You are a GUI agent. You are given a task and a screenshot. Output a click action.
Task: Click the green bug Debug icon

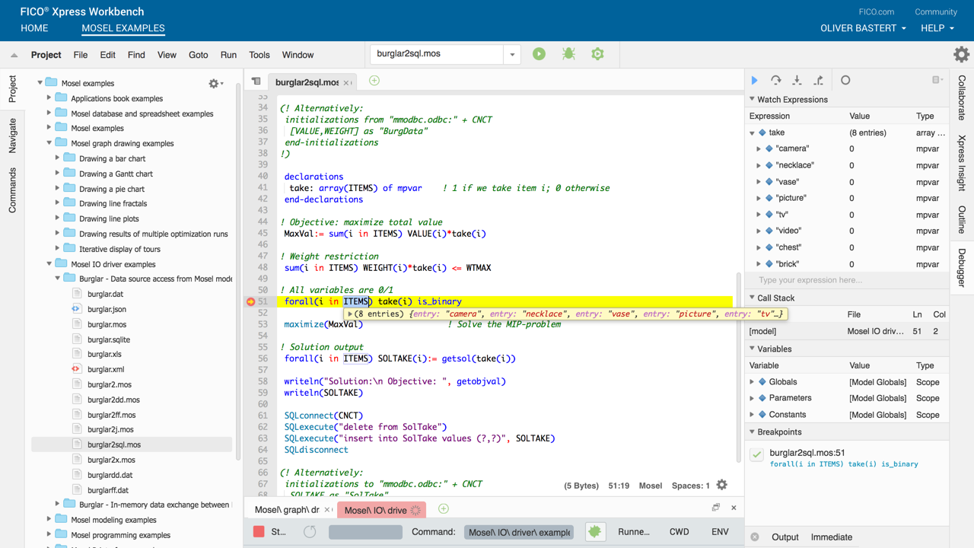point(568,54)
